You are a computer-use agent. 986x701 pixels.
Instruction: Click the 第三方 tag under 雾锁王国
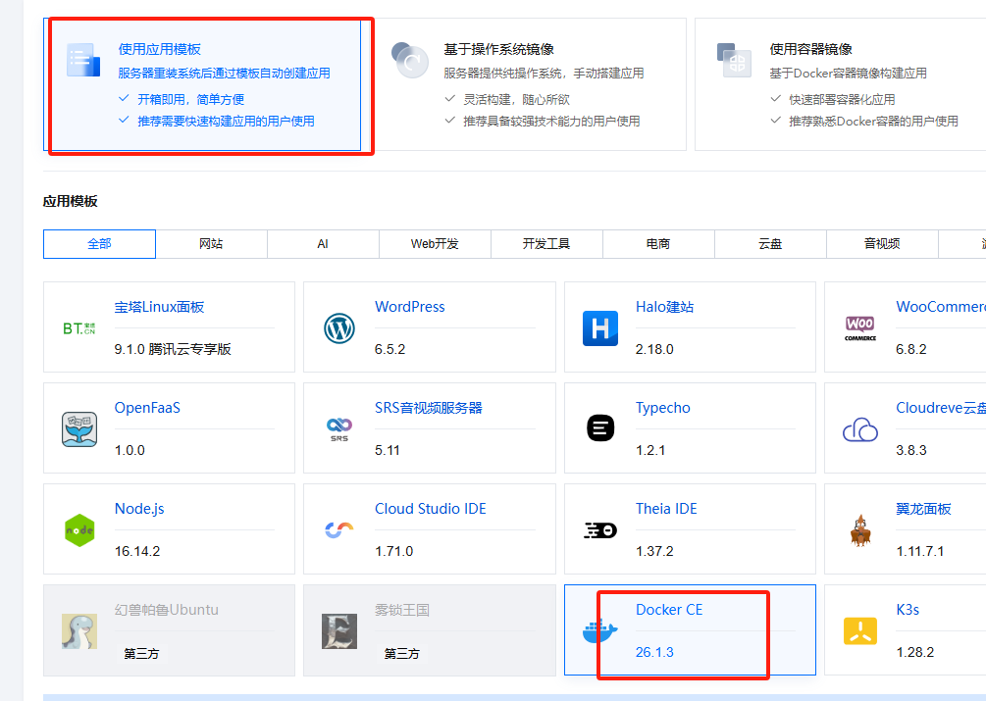[x=402, y=654]
